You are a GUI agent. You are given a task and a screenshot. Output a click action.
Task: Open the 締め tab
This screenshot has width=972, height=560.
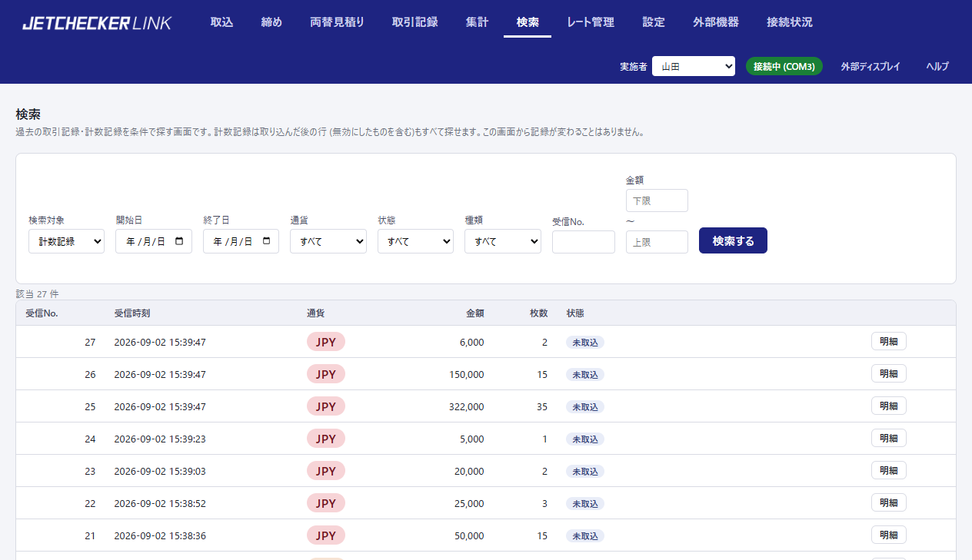coord(271,22)
